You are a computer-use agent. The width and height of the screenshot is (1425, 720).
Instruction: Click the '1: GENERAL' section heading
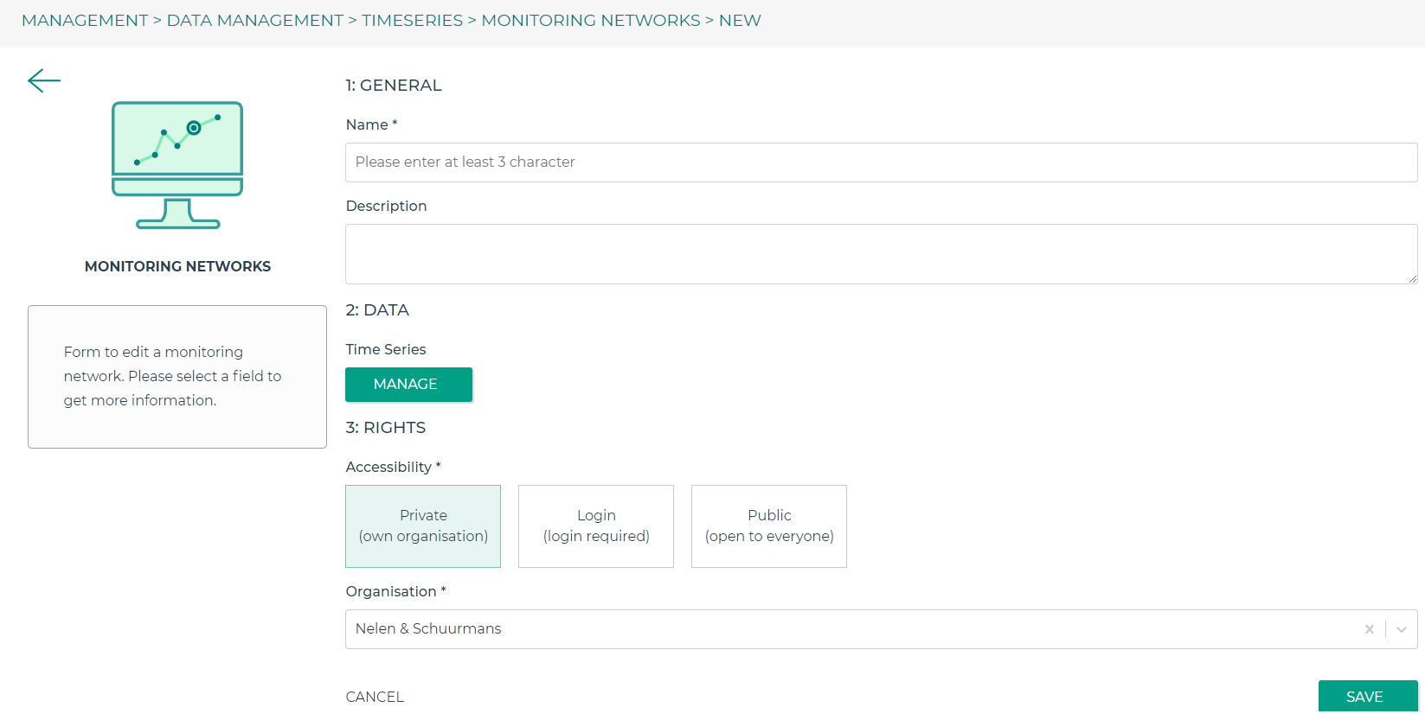click(394, 86)
